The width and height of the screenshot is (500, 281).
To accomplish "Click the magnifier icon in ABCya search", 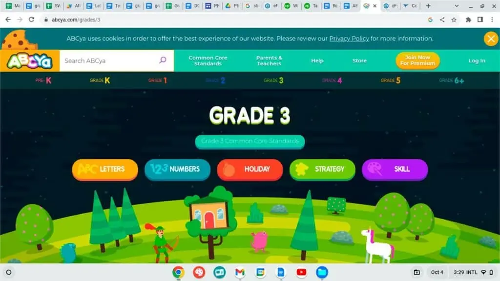I will 163,60.
